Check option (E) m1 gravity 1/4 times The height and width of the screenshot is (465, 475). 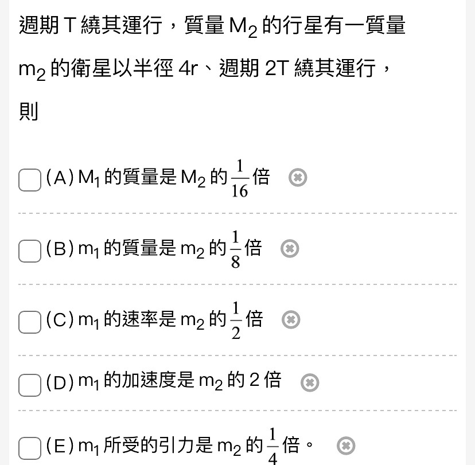pos(30,448)
